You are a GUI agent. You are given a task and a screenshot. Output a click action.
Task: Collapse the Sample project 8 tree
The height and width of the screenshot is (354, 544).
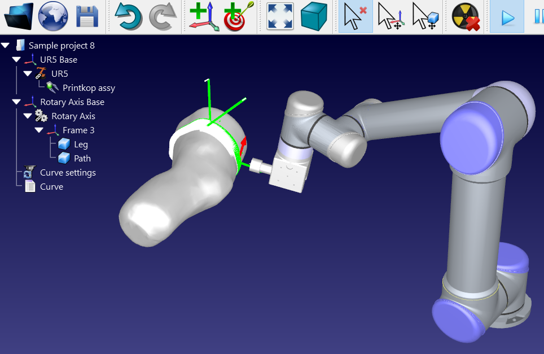(x=6, y=46)
